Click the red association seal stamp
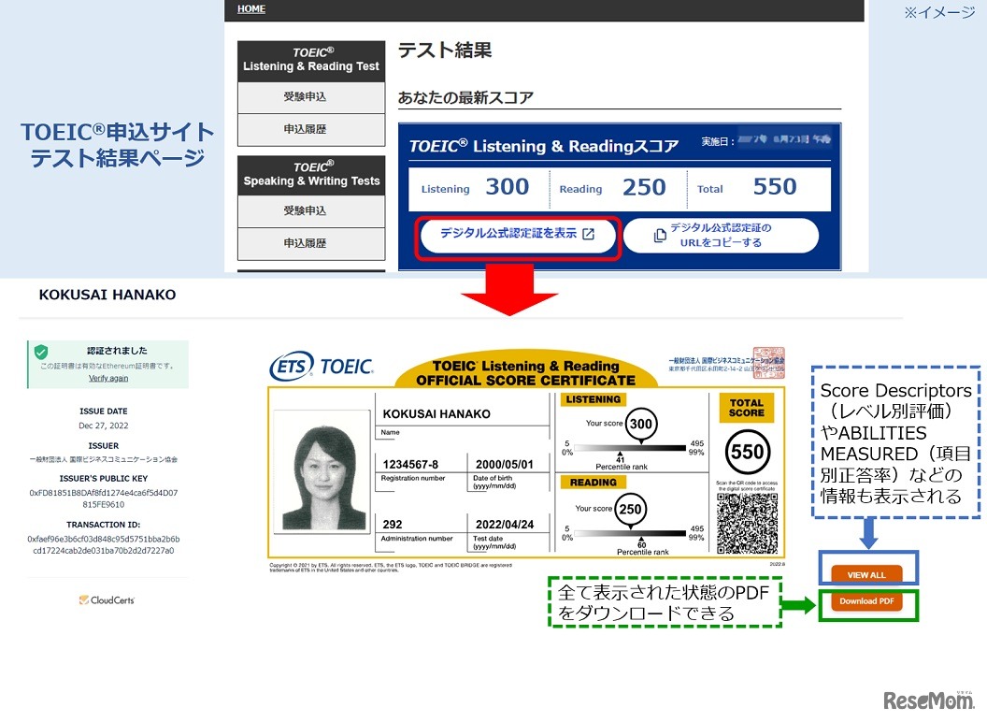Viewport: 987px width, 722px height. pos(769,364)
